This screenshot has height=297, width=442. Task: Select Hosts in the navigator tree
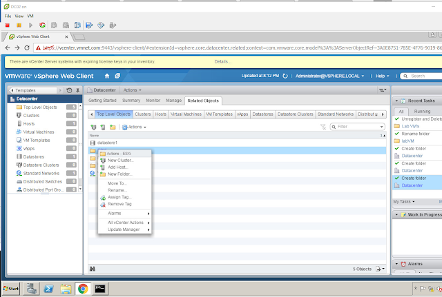click(29, 124)
